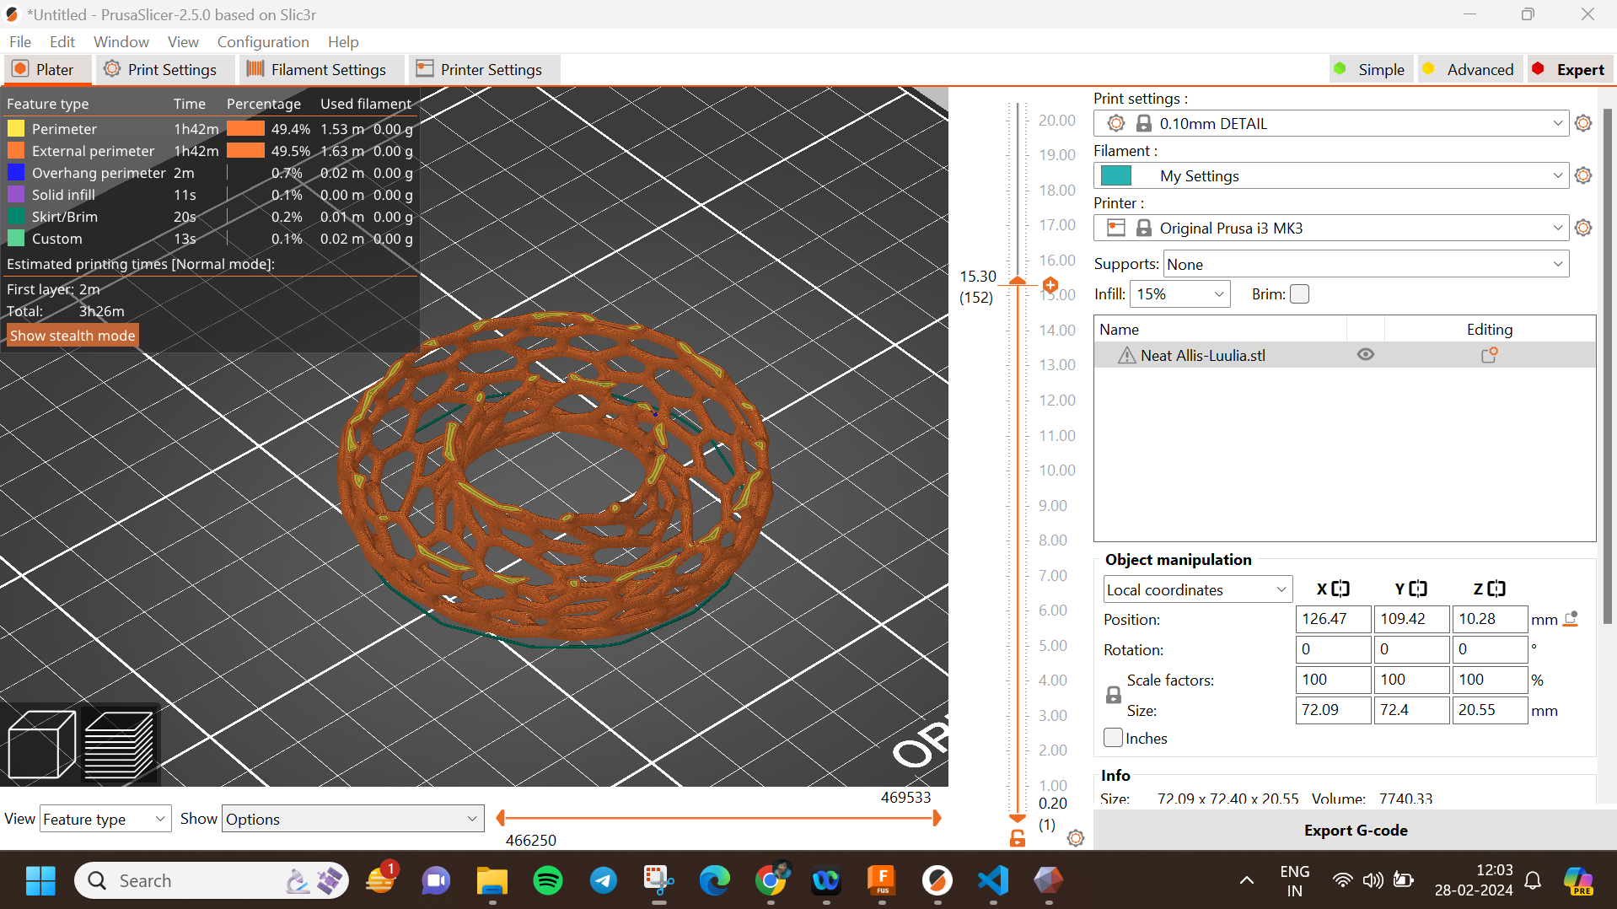Viewport: 1617px width, 909px height.
Task: Edit Filament preset gear icon
Action: pyautogui.click(x=1583, y=175)
